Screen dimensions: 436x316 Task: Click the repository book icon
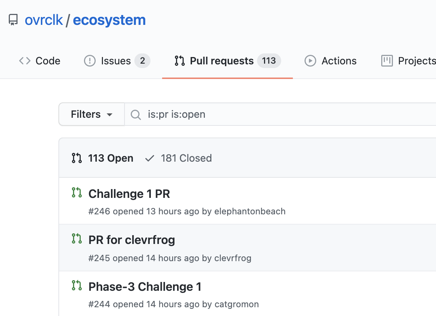(13, 20)
